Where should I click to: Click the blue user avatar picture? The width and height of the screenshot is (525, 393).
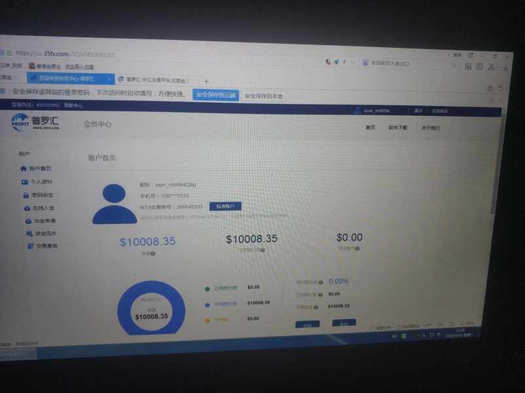[x=115, y=204]
